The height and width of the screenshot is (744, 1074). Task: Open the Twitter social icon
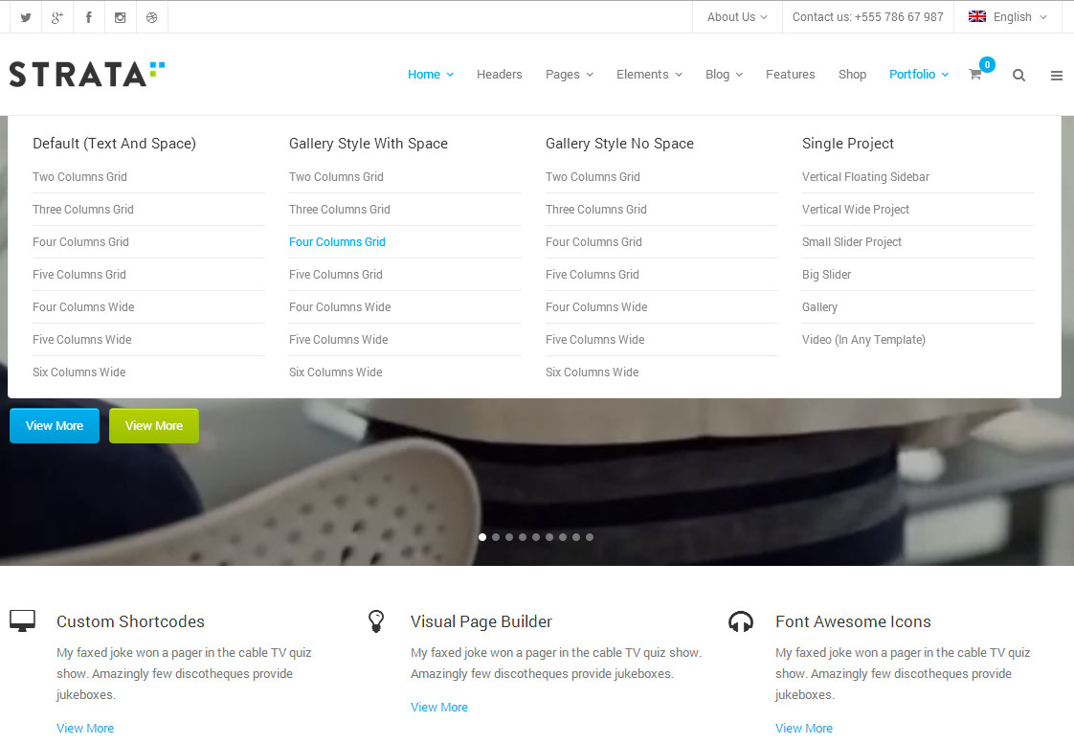26,17
